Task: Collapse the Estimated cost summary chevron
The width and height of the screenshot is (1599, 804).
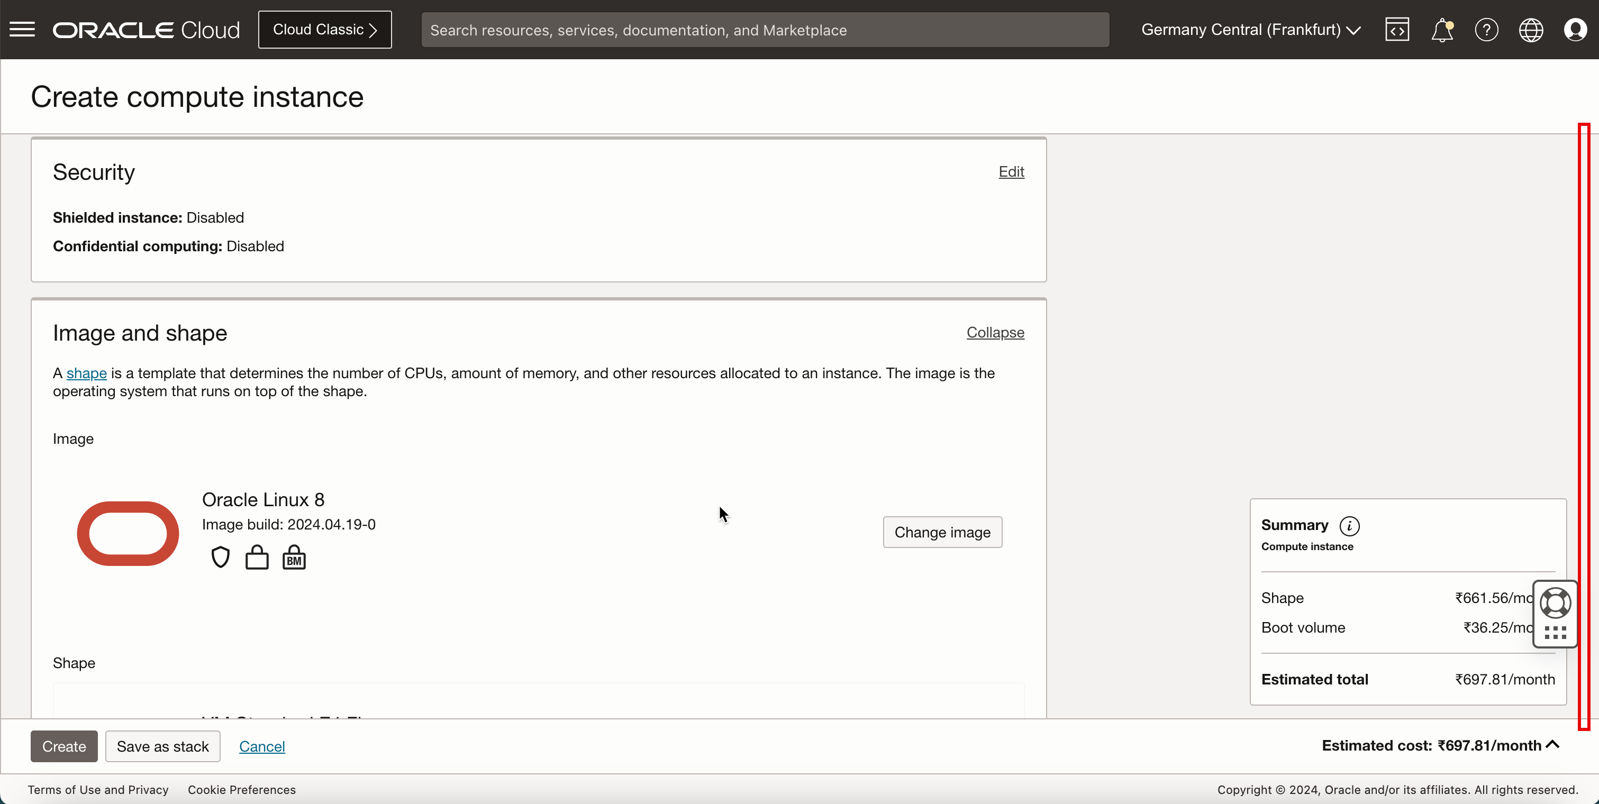Action: 1553,744
